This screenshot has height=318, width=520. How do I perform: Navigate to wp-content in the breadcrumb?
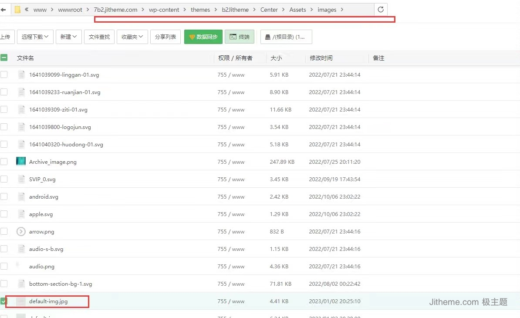[x=164, y=10]
